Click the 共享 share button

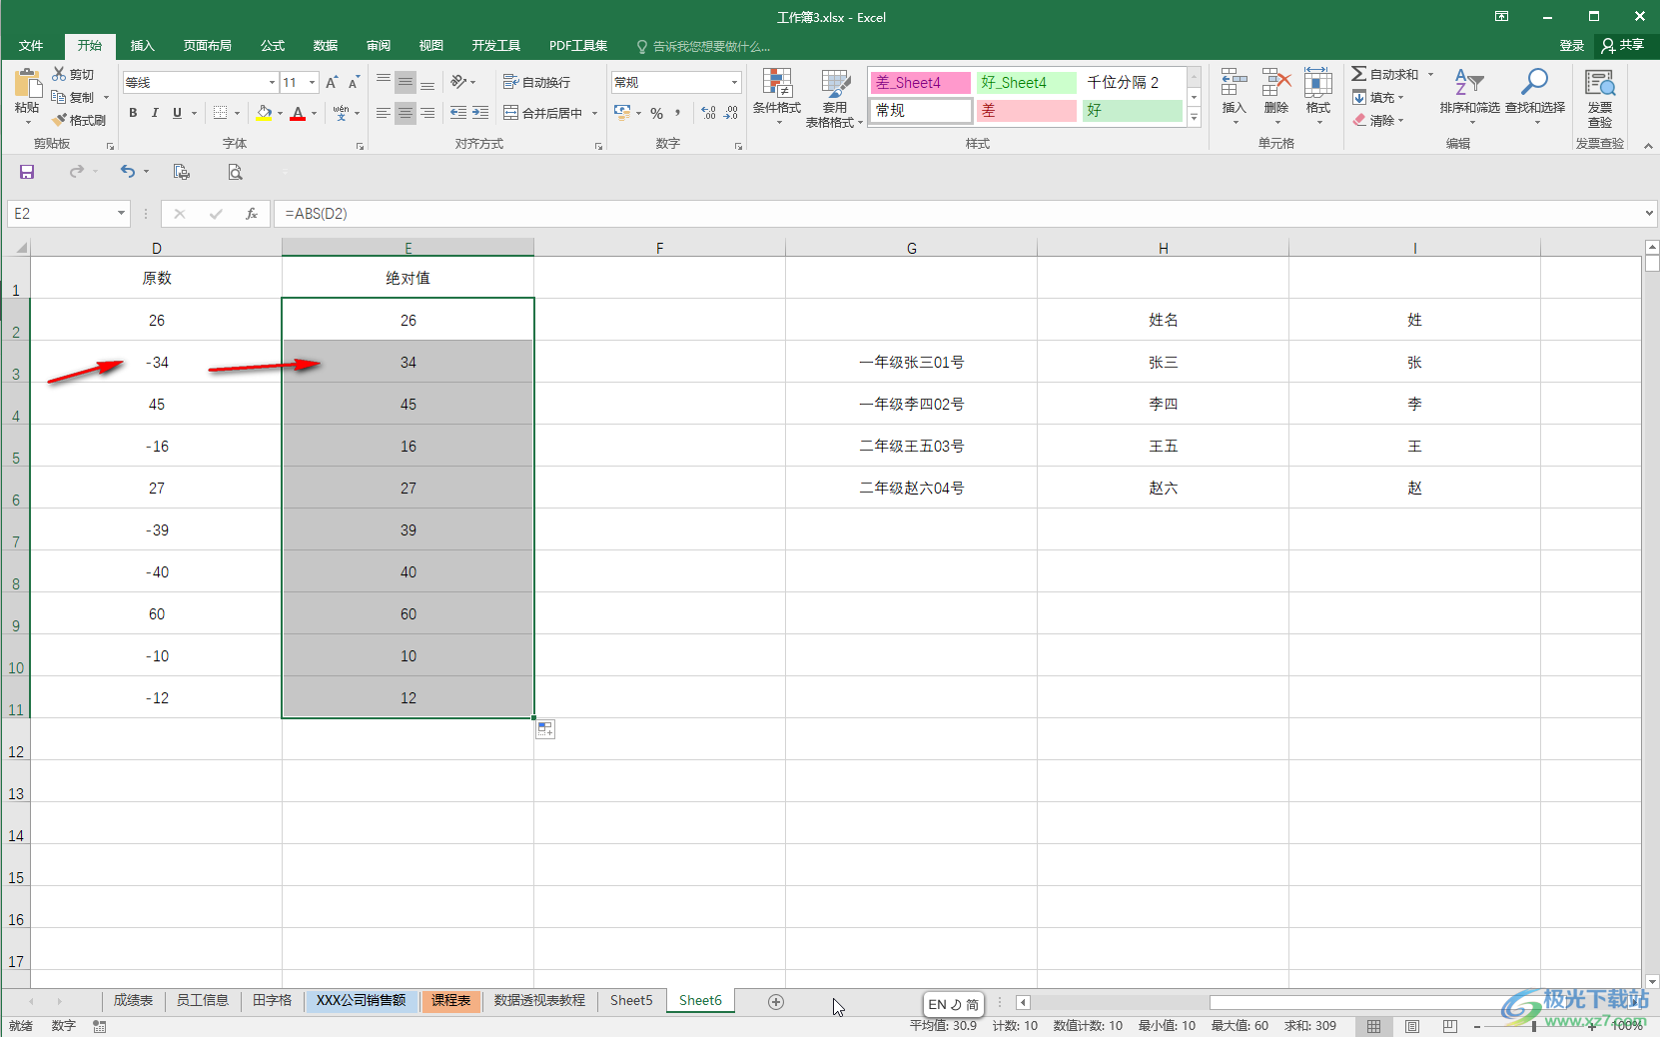(1623, 46)
